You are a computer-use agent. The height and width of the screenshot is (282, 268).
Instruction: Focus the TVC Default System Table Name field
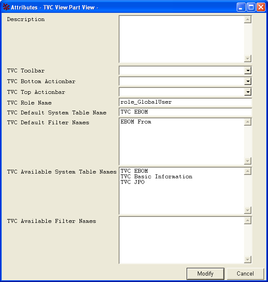(x=185, y=112)
